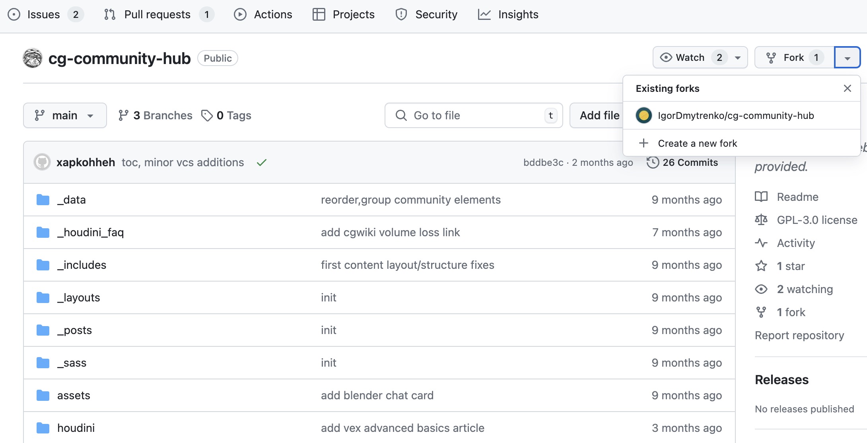Open the houdini folder name link
Viewport: 867px width, 443px height.
click(x=76, y=428)
